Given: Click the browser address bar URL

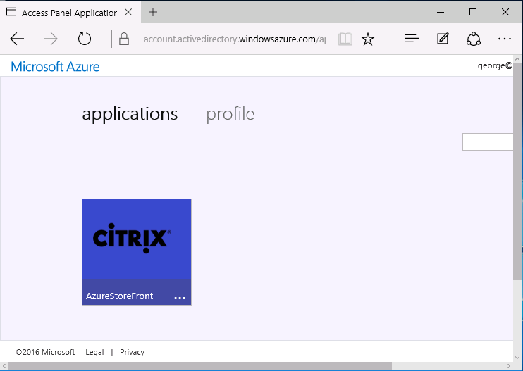Looking at the screenshot, I should click(235, 39).
